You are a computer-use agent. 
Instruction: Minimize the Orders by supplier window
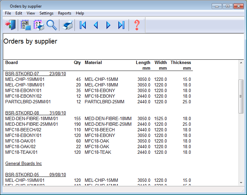pos(217,6)
